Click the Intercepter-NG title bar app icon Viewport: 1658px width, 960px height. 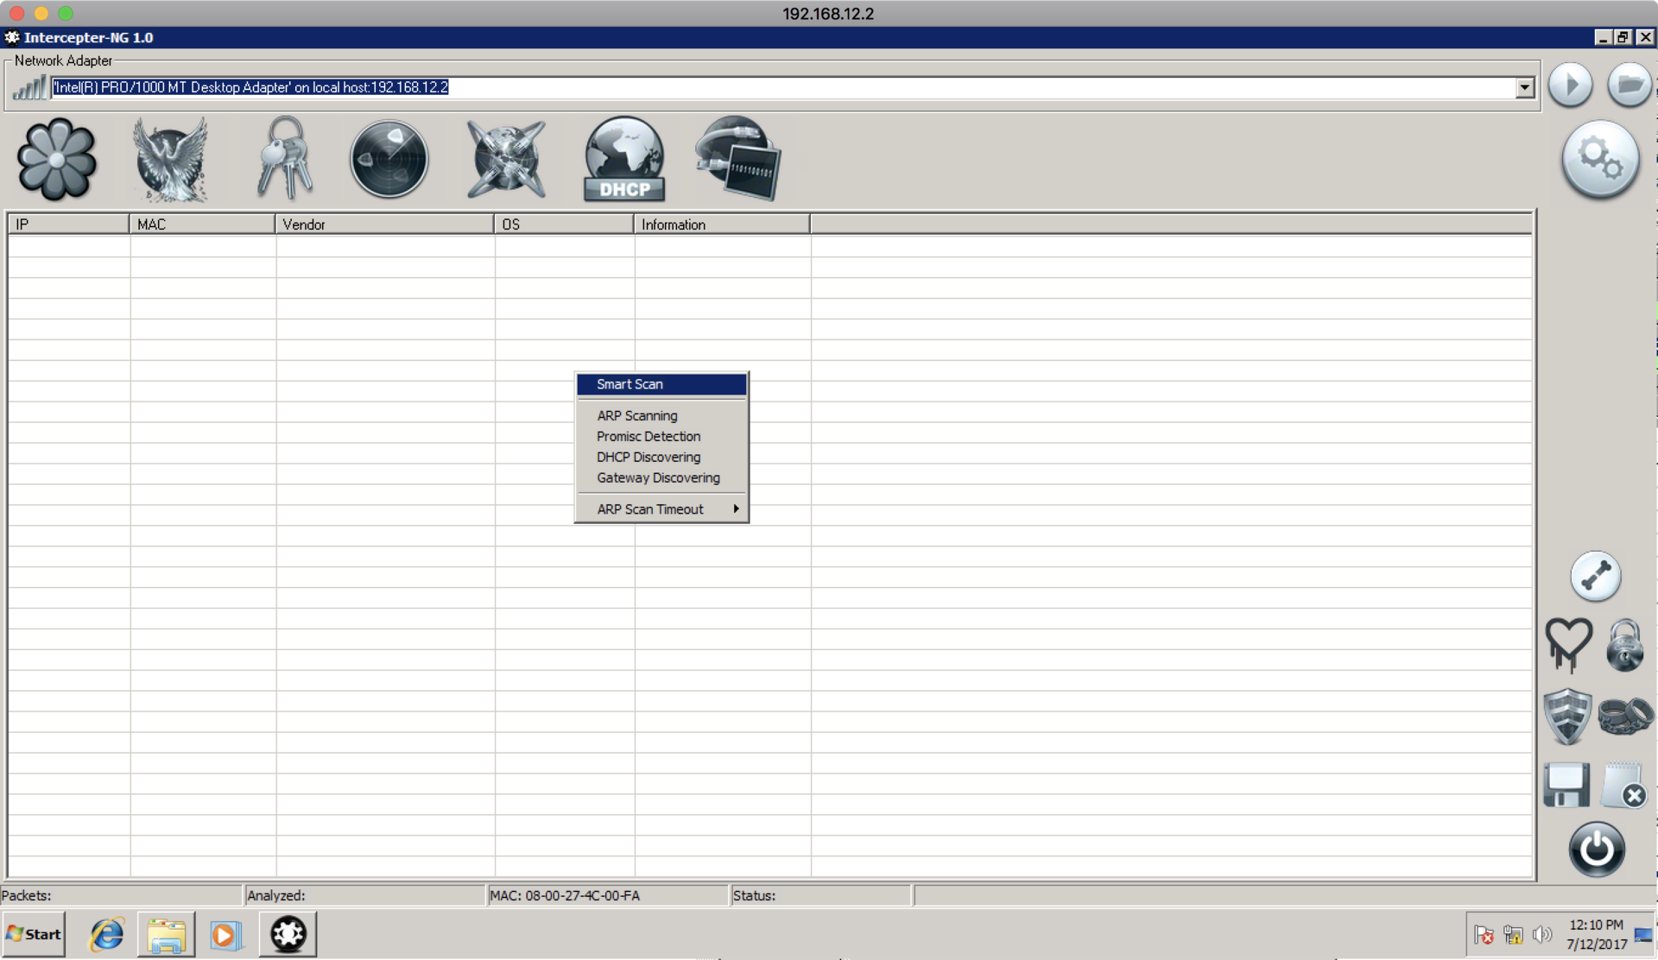[11, 37]
